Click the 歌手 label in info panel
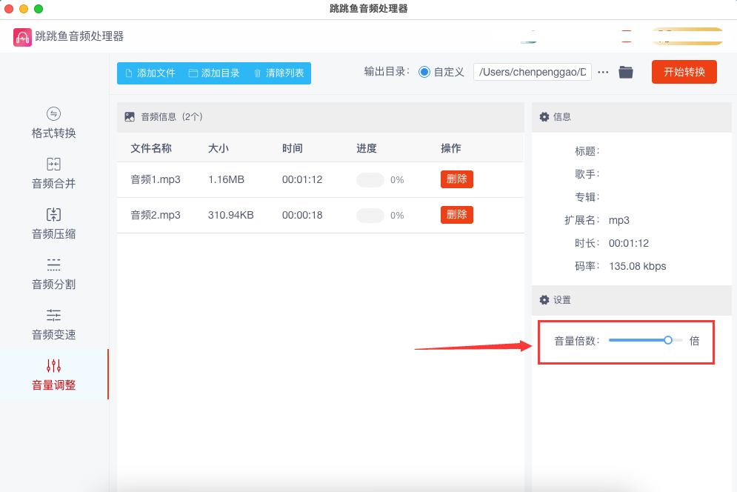 587,173
